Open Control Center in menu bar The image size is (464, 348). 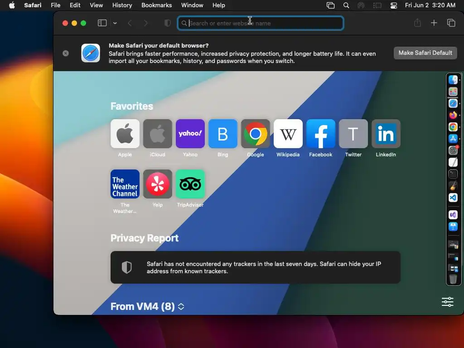pyautogui.click(x=394, y=5)
